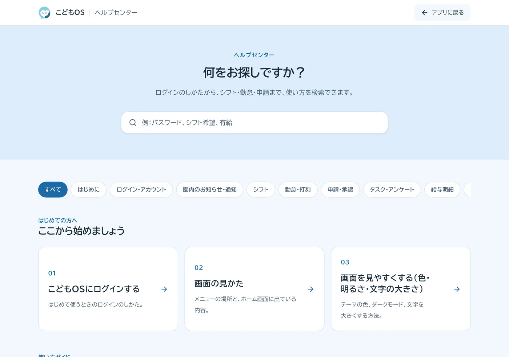Click the ヘルプセンター header label
Screen dimensions: 509x357
(116, 13)
